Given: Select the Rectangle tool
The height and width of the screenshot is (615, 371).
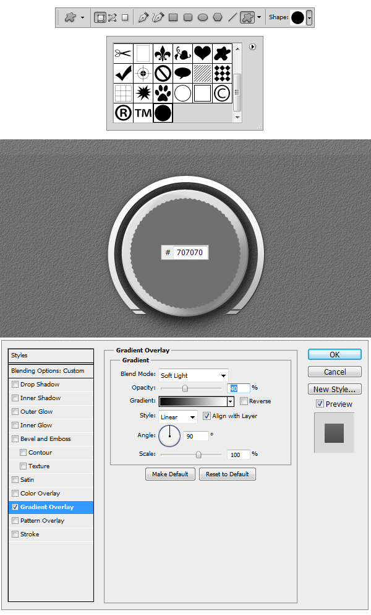Looking at the screenshot, I should (x=173, y=17).
